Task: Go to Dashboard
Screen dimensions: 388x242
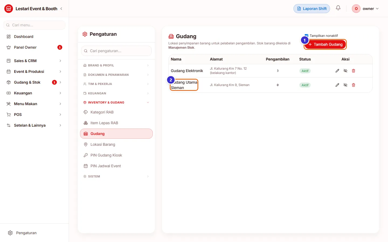Action: 34,37
